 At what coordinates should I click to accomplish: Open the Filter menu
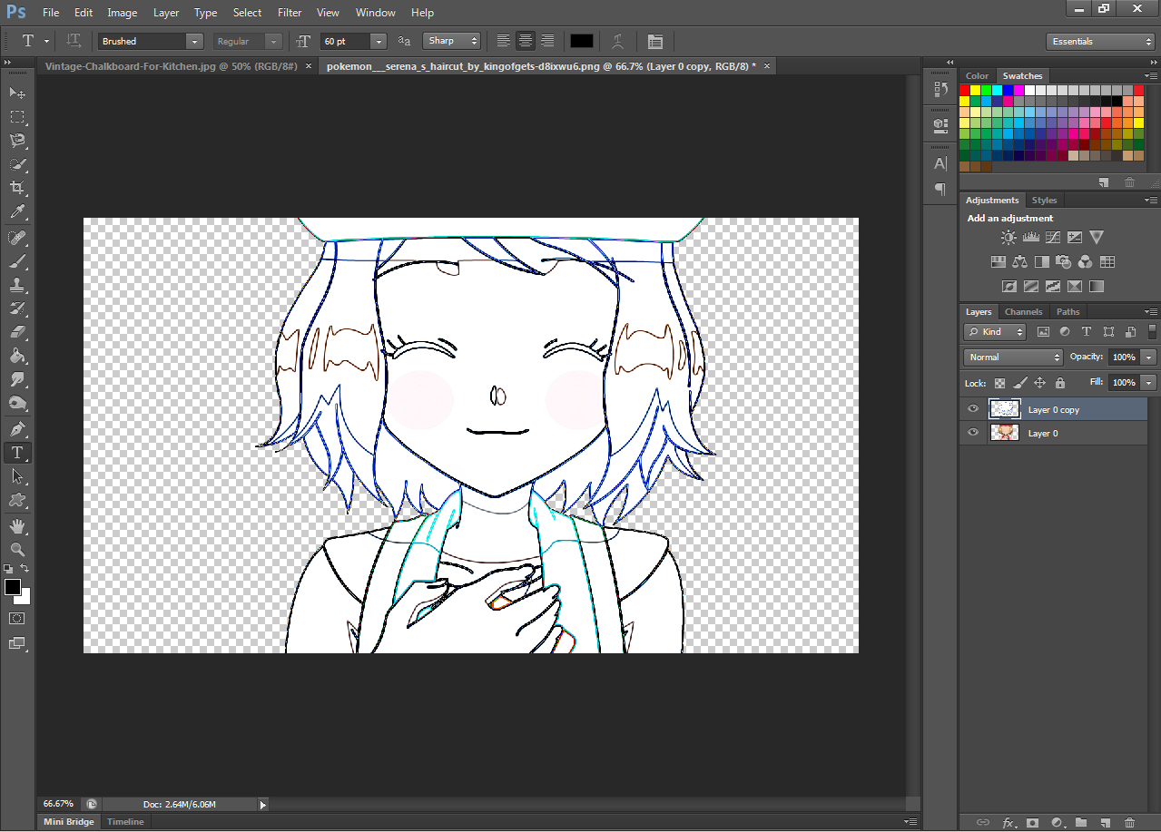pyautogui.click(x=290, y=13)
